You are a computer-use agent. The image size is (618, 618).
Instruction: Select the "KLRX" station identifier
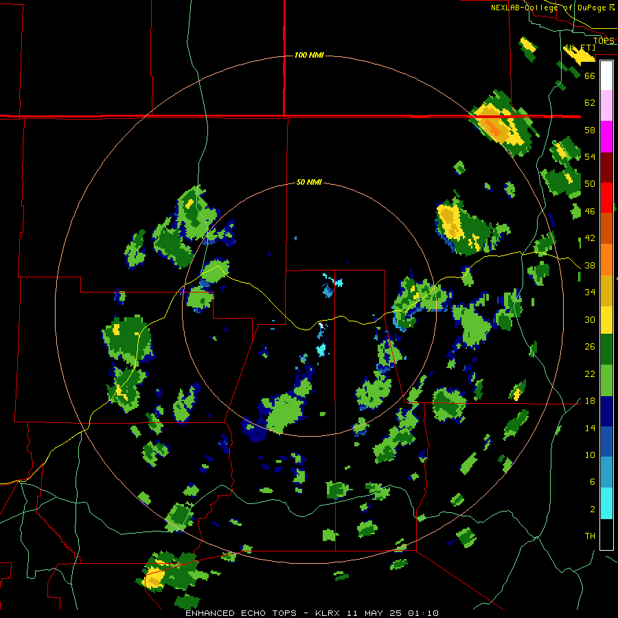329,613
